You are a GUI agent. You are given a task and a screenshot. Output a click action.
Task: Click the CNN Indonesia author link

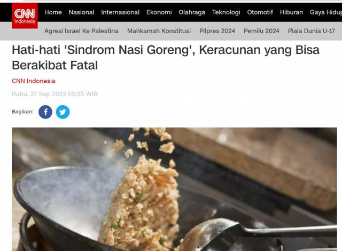point(34,81)
